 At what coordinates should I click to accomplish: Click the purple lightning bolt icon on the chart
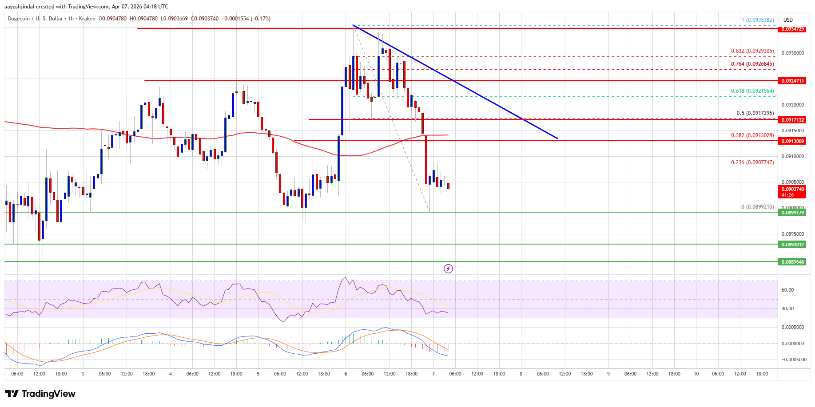[x=448, y=269]
